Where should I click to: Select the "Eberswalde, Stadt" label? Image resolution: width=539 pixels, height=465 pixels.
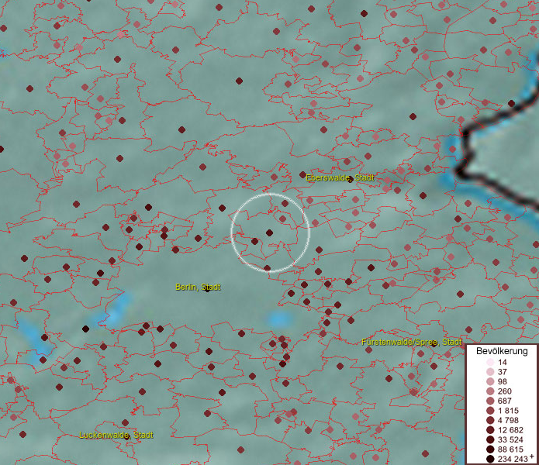pyautogui.click(x=340, y=178)
